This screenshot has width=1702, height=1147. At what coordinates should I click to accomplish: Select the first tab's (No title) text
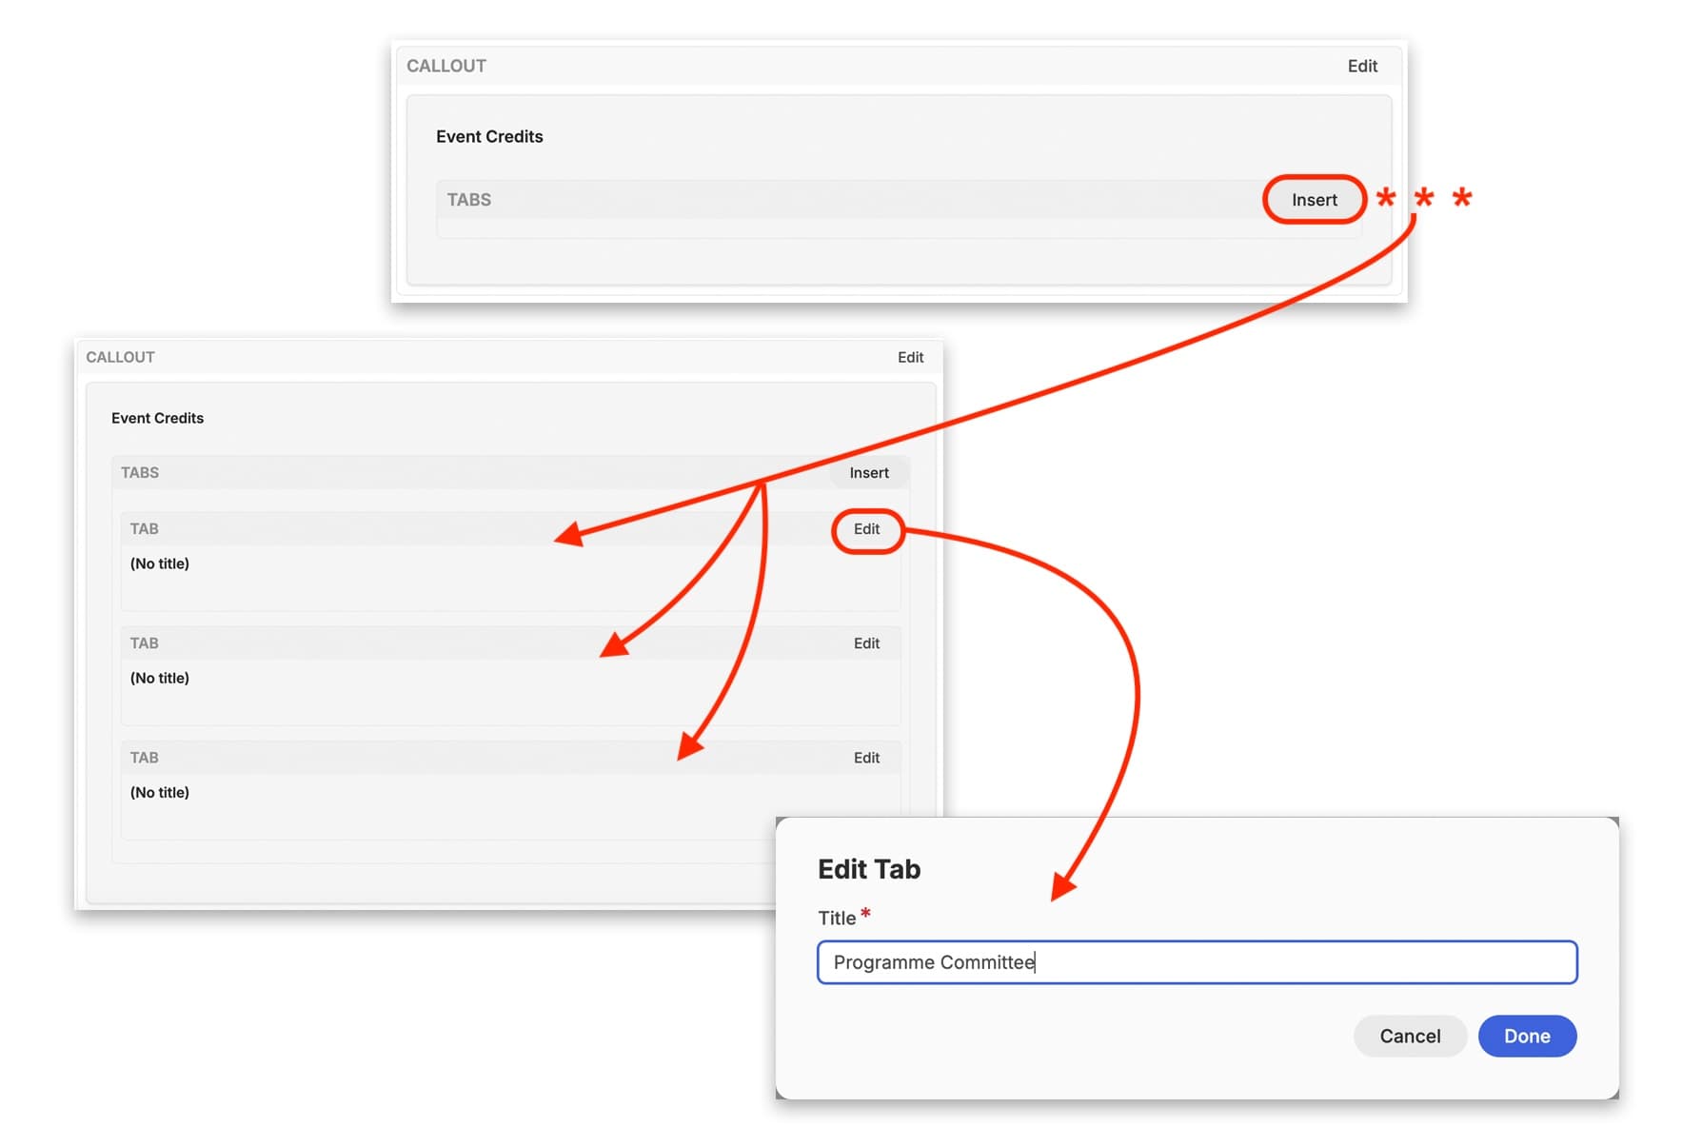pyautogui.click(x=160, y=564)
